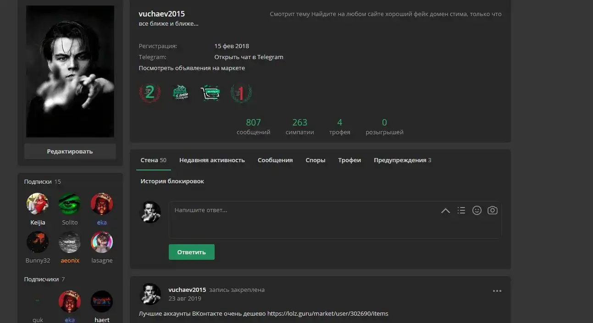
Task: Switch to Недавняя активность tab
Action: coord(212,160)
